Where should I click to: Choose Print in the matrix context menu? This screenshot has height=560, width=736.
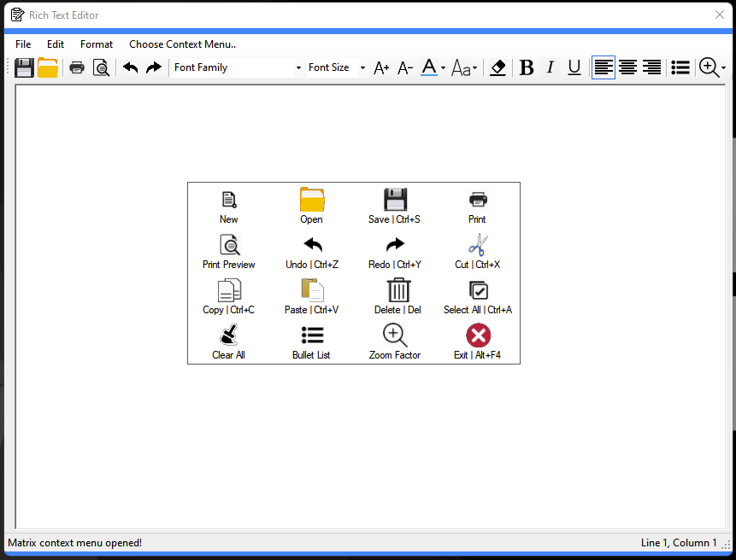[477, 206]
